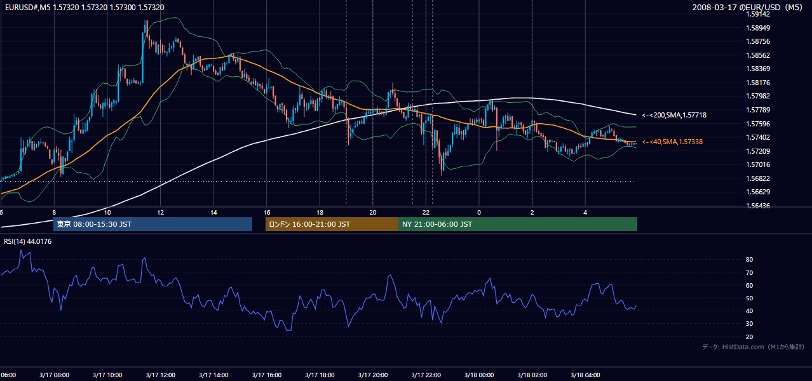Viewport: 812px width, 381px height.
Task: Click price axis label 1.59142
Action: click(759, 14)
